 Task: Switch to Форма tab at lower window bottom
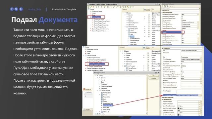[x=87, y=109]
